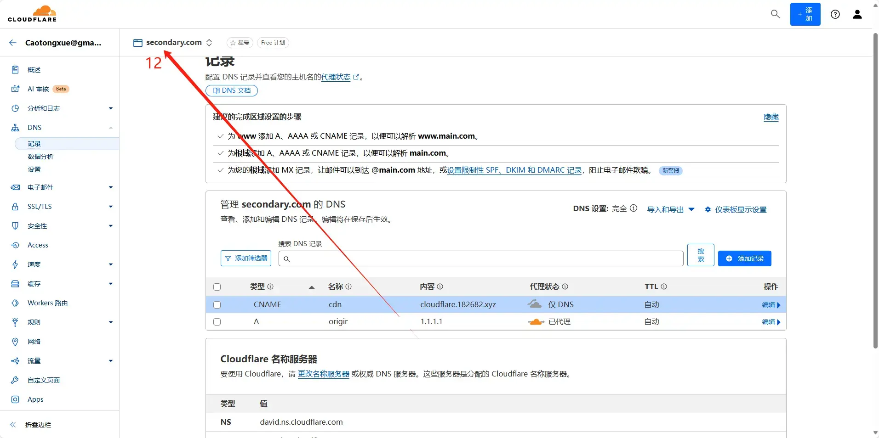Viewport: 879px width, 438px height.
Task: Click the info icon next to 类型 header
Action: tap(270, 286)
